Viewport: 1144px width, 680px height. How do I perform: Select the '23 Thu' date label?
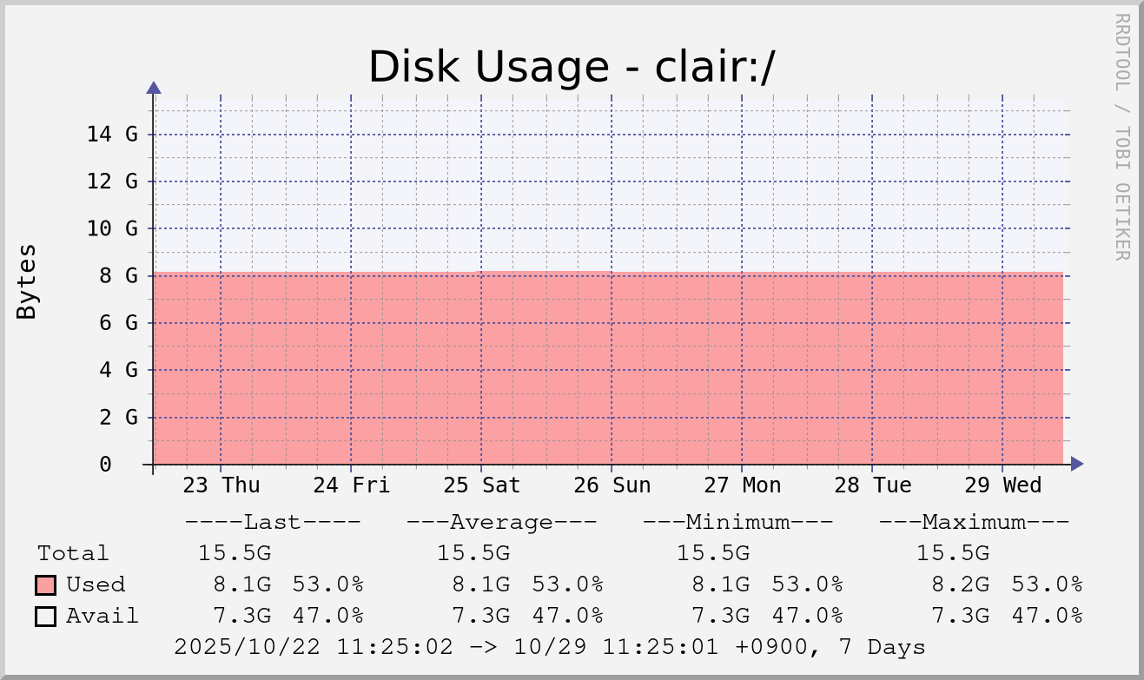pos(222,485)
